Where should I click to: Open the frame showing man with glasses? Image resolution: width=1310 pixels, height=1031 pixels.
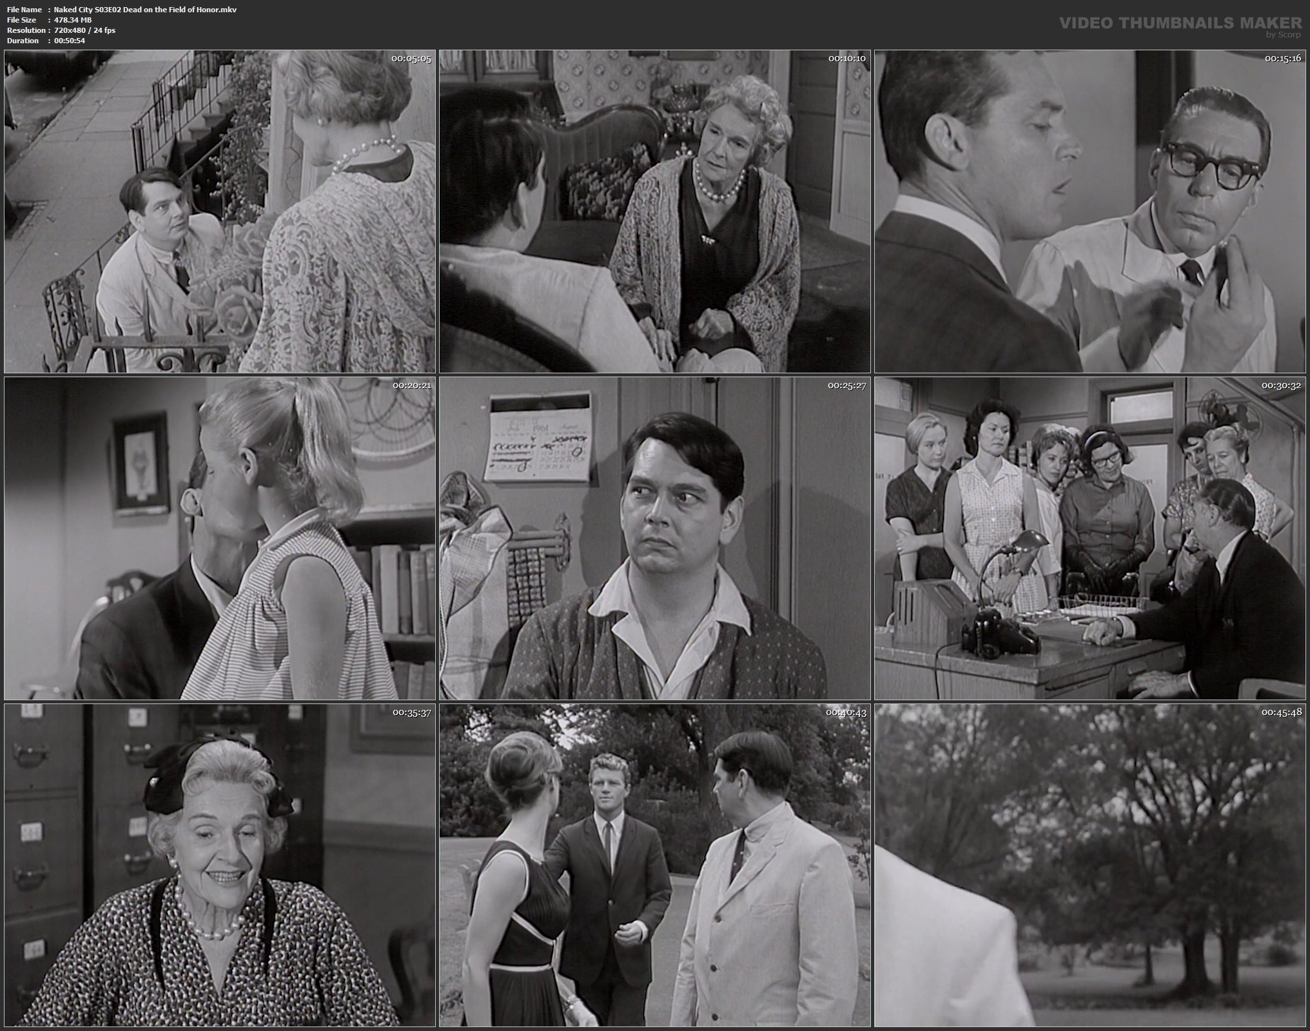[1091, 211]
